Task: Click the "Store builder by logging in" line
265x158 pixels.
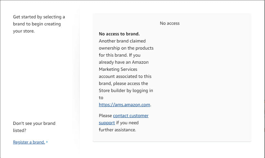Action: tap(126, 91)
